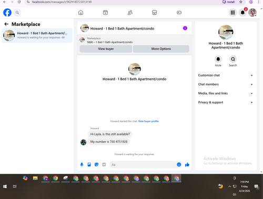Click the browser forward arrow
Viewport: 263px width, 199px height.
pyautogui.click(x=12, y=2)
